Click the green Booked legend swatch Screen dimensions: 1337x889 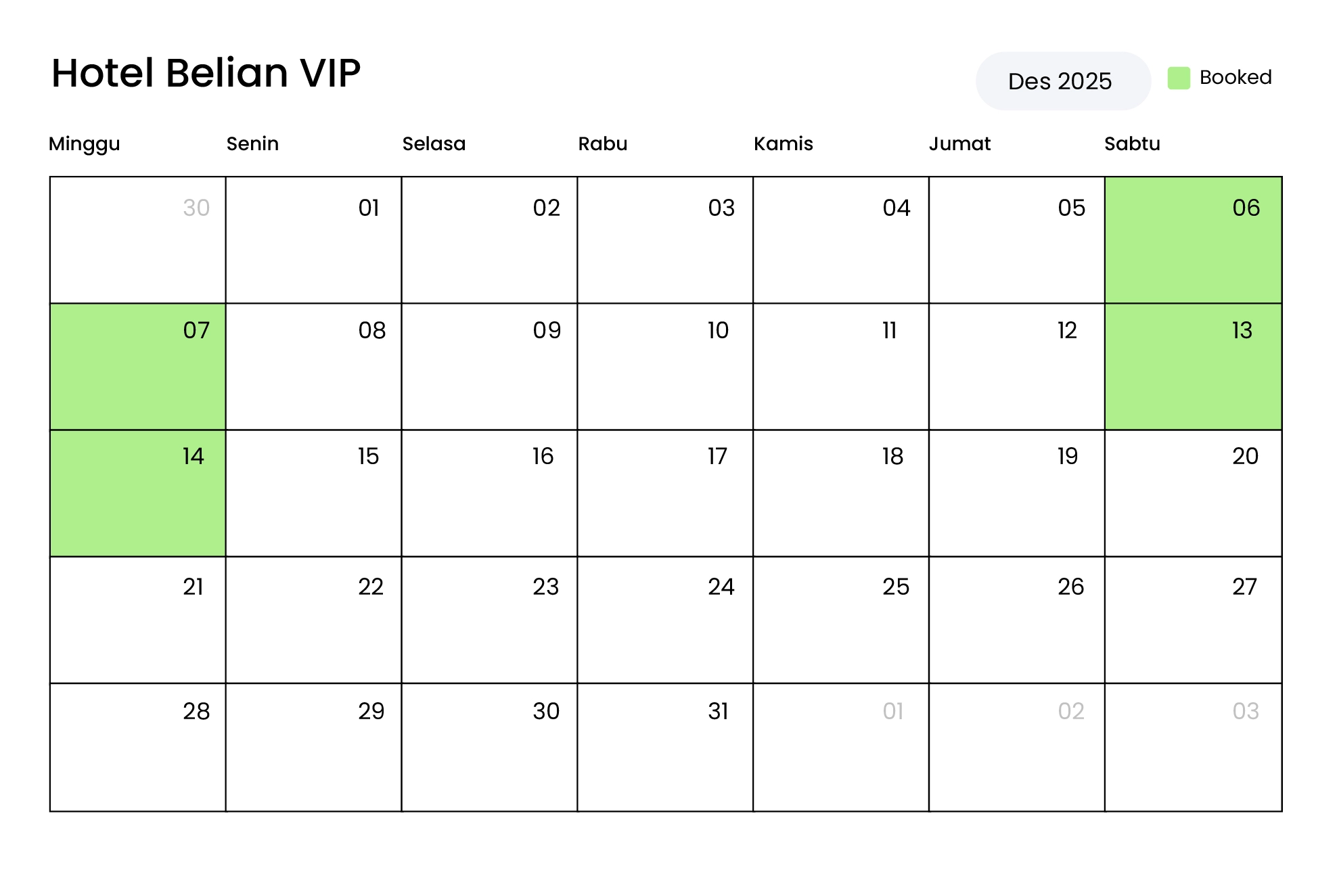click(1179, 78)
